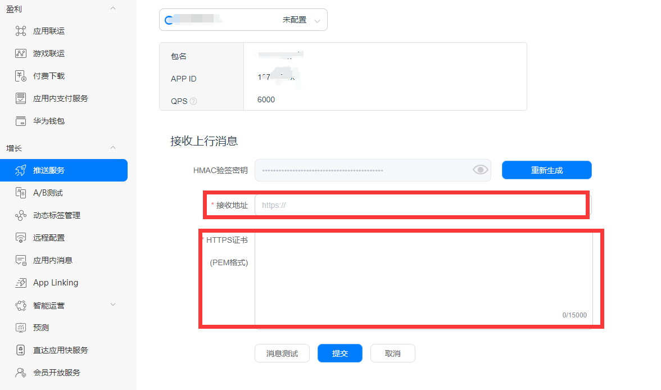
Task: Click the APP ID row label
Action: pos(183,79)
